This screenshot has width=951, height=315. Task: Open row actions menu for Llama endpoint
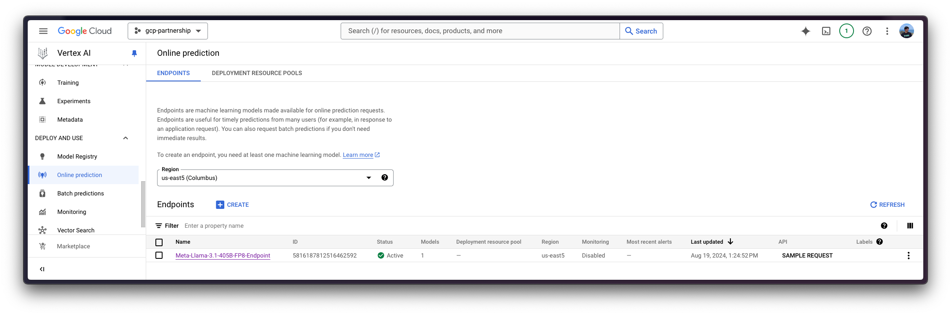click(x=908, y=255)
